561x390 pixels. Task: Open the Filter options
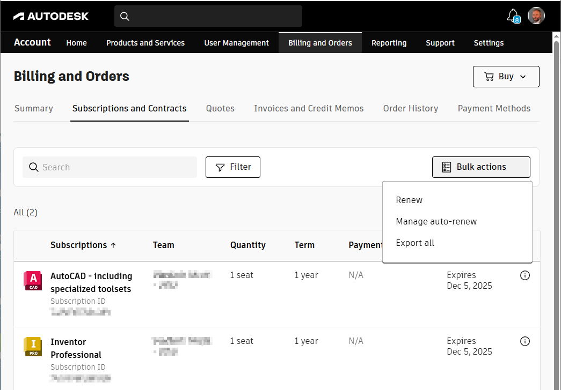(x=233, y=167)
